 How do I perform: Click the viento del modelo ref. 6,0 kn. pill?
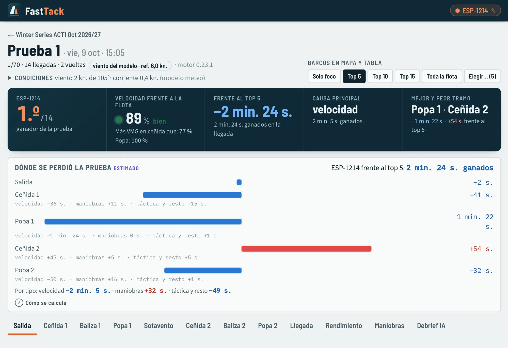tap(130, 66)
